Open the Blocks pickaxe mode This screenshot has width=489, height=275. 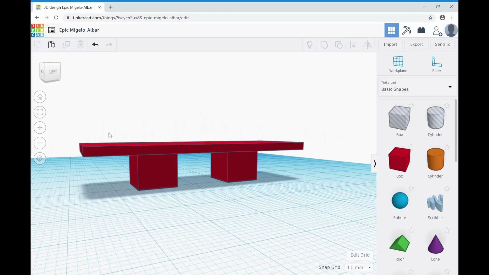pyautogui.click(x=406, y=30)
